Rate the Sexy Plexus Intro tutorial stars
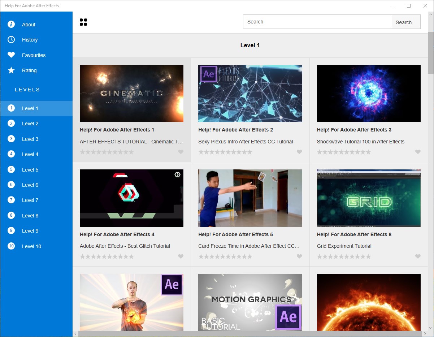 (225, 152)
